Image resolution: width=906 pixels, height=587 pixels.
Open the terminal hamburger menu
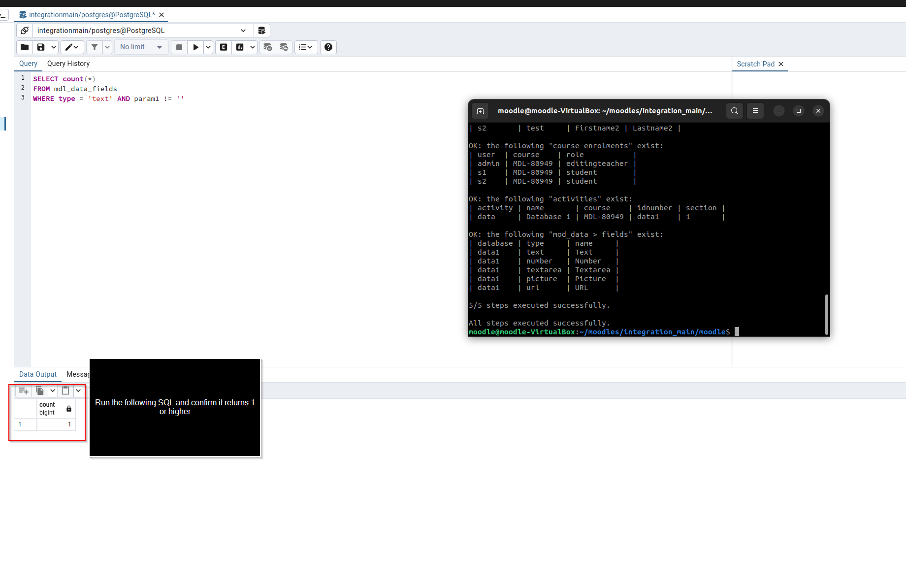point(755,111)
